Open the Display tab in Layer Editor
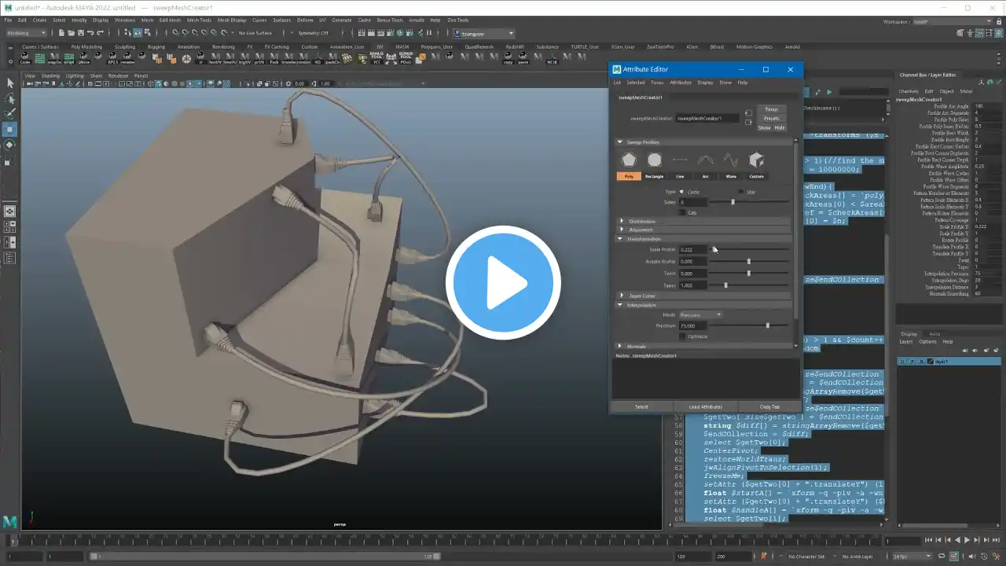This screenshot has width=1006, height=566. pyautogui.click(x=909, y=334)
